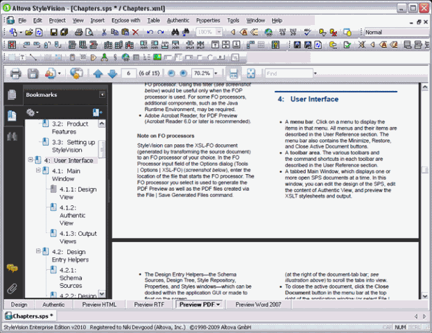
Task: Open the bookmarks gear options dropdown
Action: pyautogui.click(x=32, y=112)
